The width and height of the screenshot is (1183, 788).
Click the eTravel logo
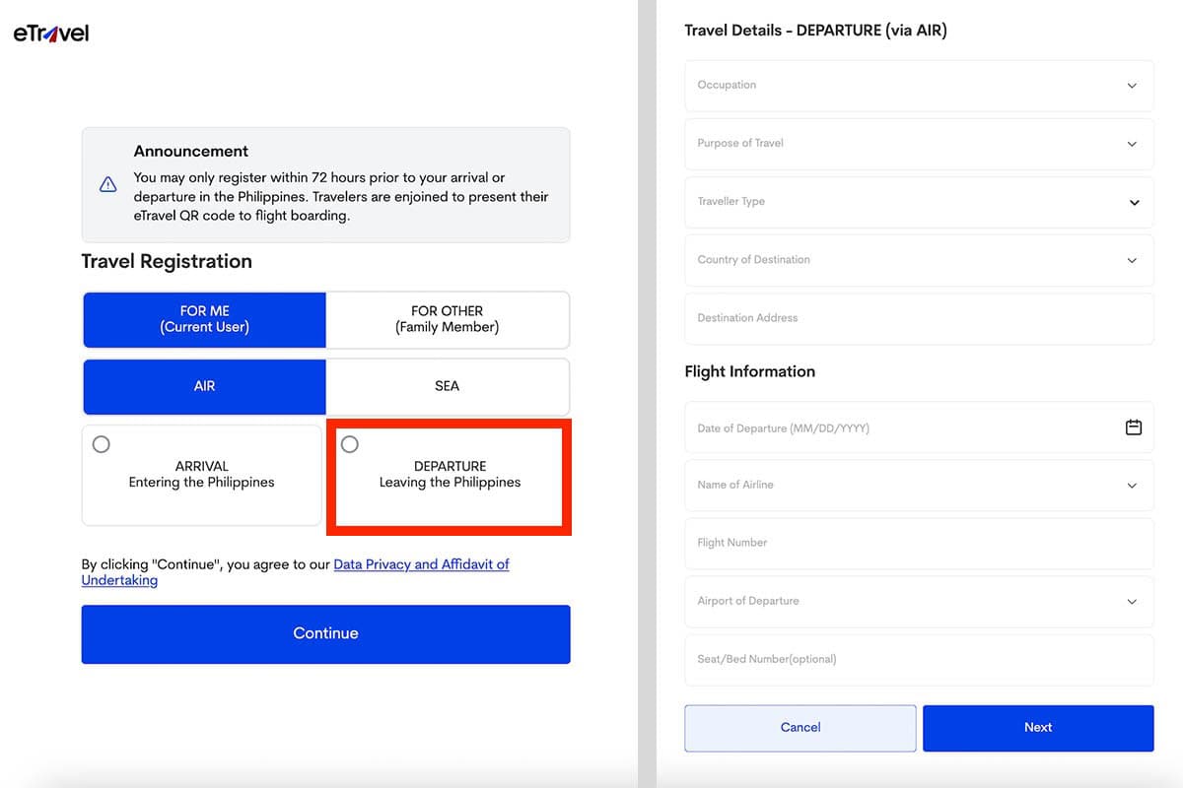coord(51,33)
